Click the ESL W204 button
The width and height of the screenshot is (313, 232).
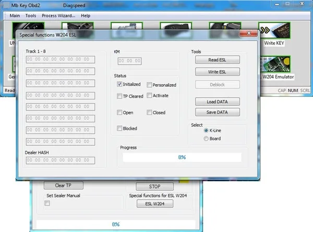click(155, 204)
